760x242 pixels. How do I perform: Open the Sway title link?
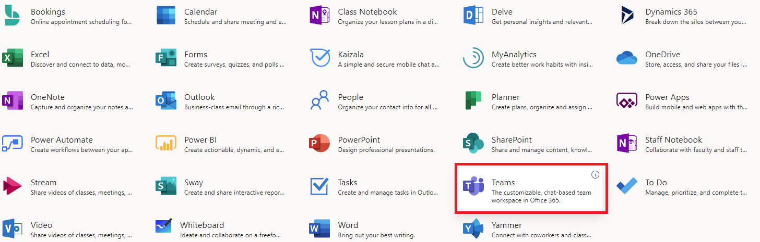tap(194, 182)
